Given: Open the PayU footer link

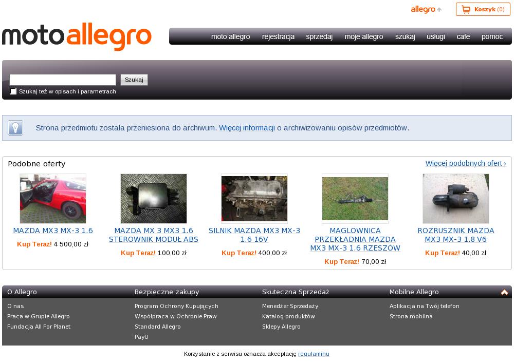Looking at the screenshot, I should pos(142,336).
